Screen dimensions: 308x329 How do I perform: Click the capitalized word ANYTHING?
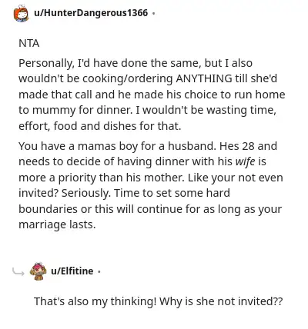[204, 78]
